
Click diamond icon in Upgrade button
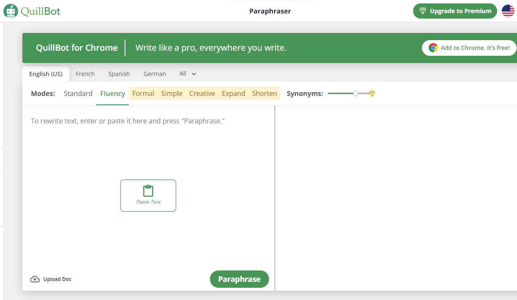423,11
